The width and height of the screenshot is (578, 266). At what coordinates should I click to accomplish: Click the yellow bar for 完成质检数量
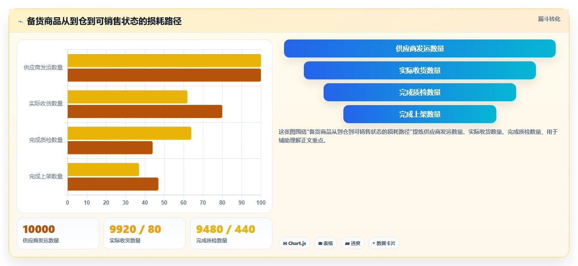(129, 133)
